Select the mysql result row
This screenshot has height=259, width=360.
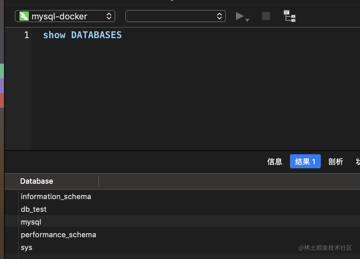(182, 222)
